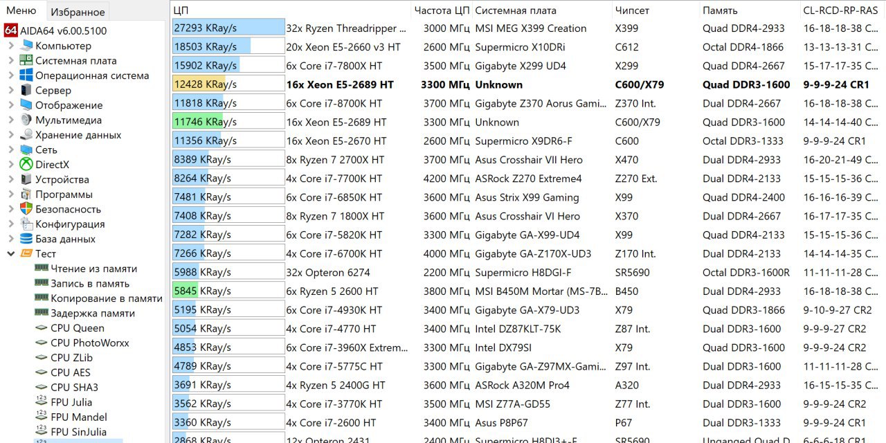Expand the Хранение данных node
The image size is (886, 443).
pyautogui.click(x=11, y=135)
